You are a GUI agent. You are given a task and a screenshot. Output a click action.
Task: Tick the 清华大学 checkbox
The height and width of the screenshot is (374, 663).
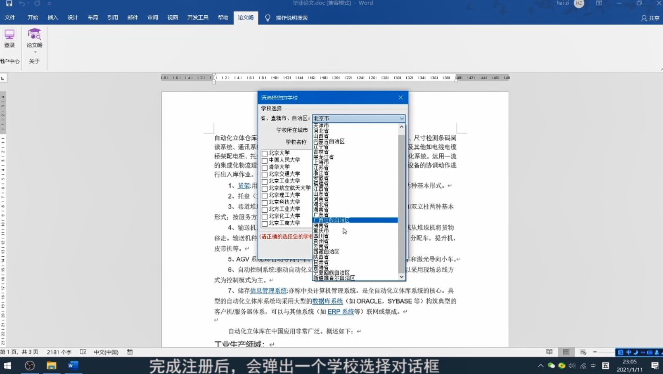click(265, 167)
